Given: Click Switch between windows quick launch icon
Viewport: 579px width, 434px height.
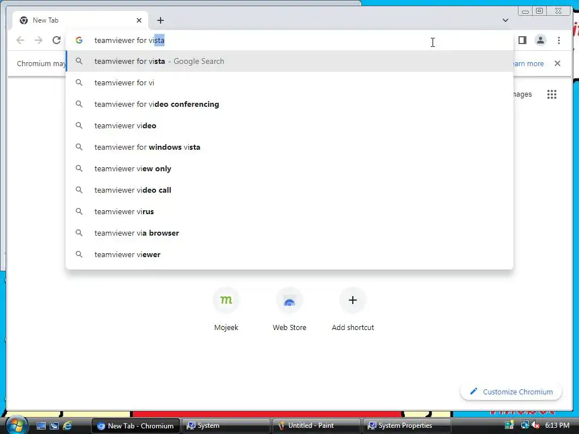Looking at the screenshot, I should (x=54, y=426).
